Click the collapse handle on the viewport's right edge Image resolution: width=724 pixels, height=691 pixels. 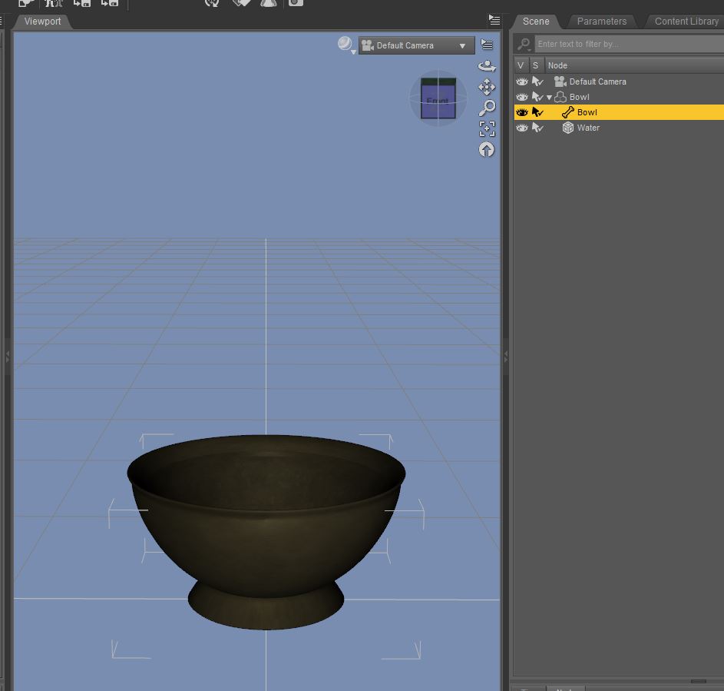[x=506, y=357]
